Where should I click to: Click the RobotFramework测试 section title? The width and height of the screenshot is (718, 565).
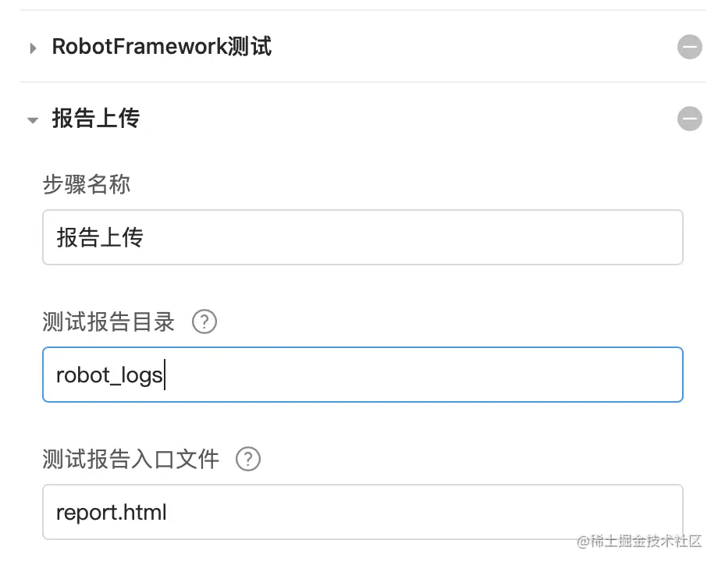point(162,47)
